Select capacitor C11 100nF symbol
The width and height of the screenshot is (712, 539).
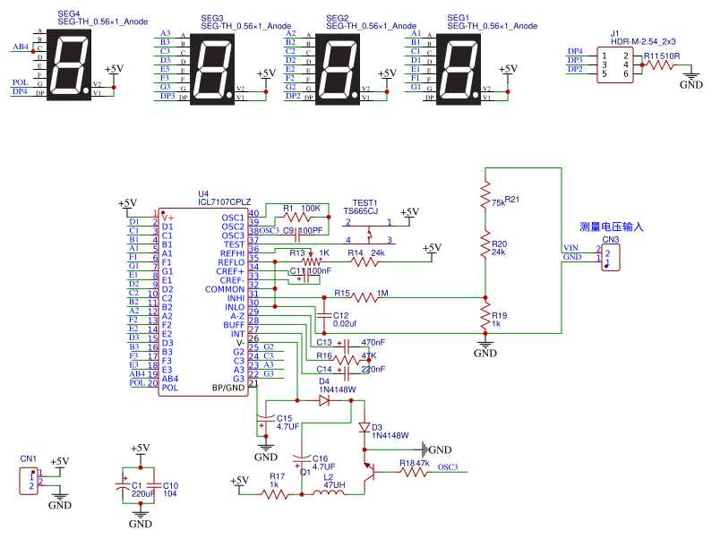(305, 276)
